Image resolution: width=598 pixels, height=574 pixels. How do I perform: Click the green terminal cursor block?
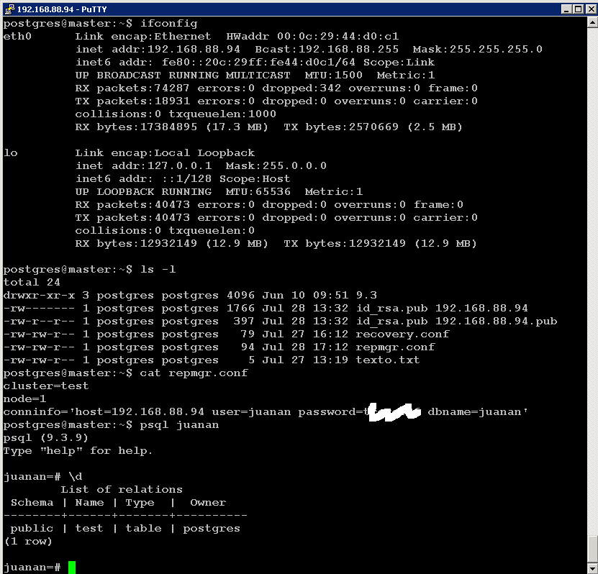(72, 568)
